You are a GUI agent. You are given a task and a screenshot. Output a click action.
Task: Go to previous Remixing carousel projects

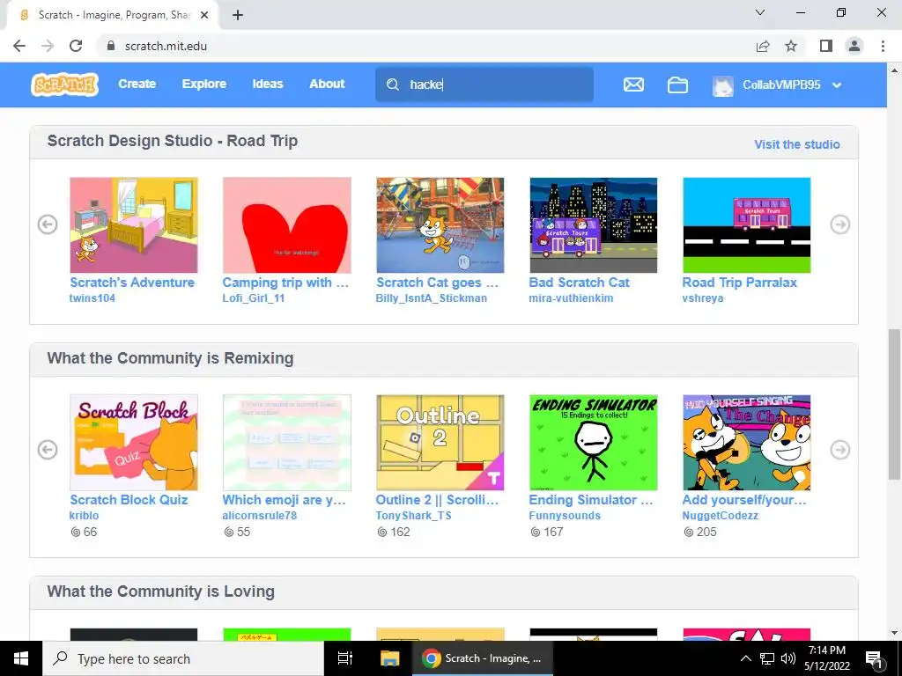48,450
